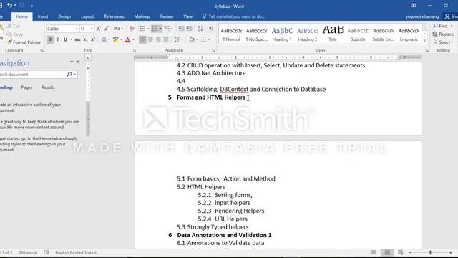The width and height of the screenshot is (458, 258).
Task: Click the Search document field
Action: 32,75
